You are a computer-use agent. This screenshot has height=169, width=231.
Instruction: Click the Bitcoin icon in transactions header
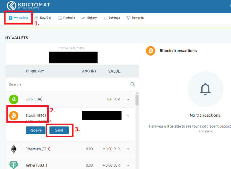(x=150, y=51)
